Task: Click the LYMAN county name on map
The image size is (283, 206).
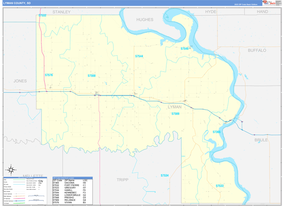Action: 175,107
